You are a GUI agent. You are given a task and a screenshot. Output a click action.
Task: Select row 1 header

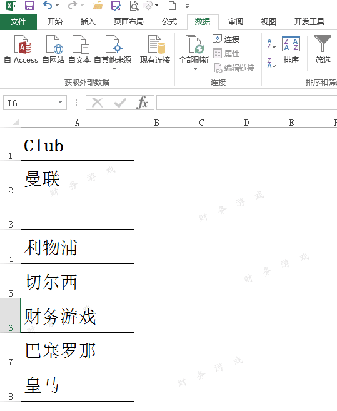(10, 144)
